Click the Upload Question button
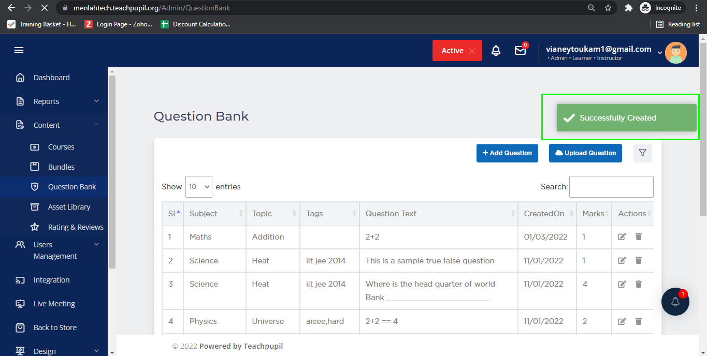 [585, 153]
